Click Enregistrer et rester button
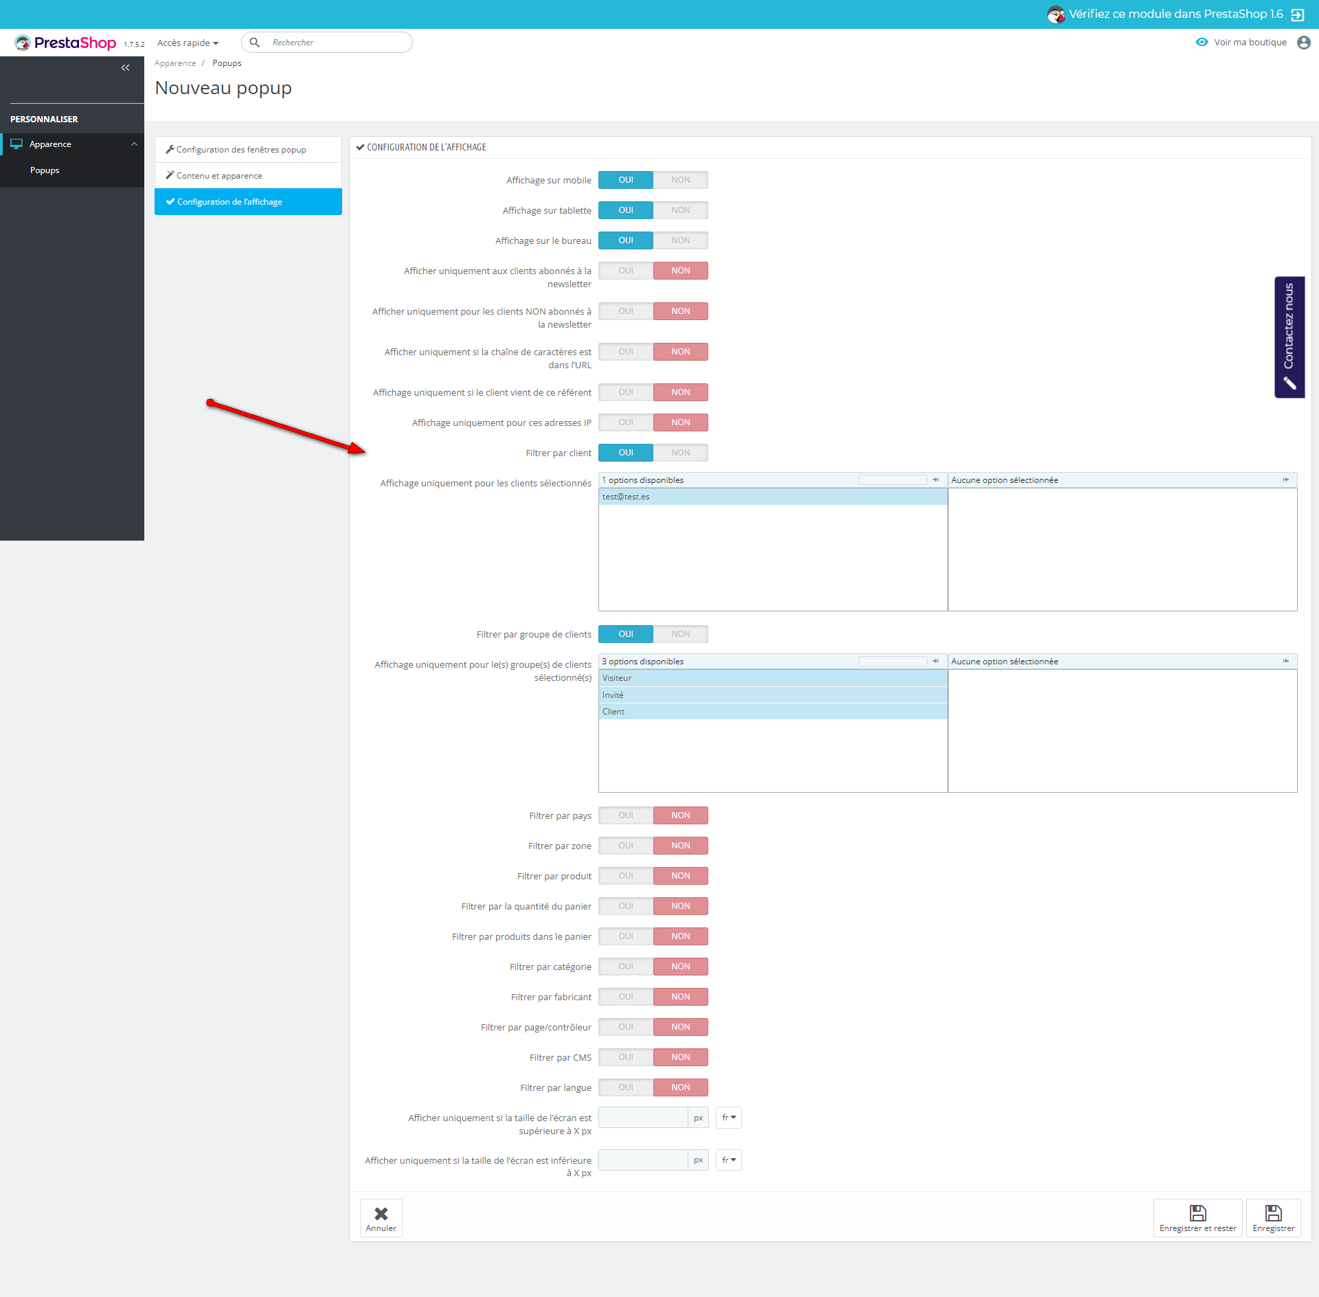 pyautogui.click(x=1197, y=1218)
